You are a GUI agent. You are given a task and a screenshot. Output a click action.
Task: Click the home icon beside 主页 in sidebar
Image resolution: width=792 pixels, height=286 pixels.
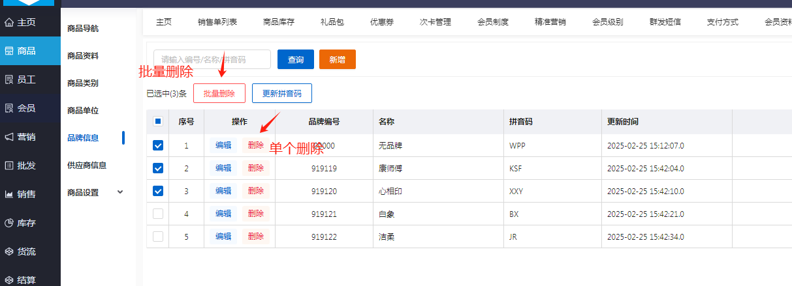pos(9,22)
